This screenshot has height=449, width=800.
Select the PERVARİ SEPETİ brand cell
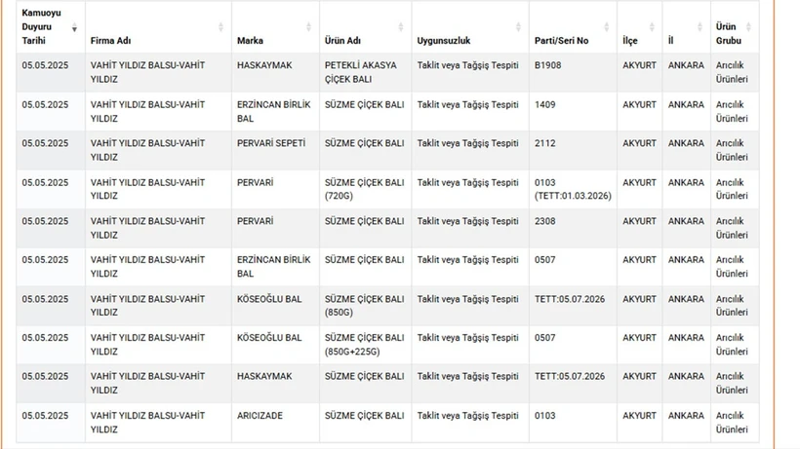tap(270, 143)
